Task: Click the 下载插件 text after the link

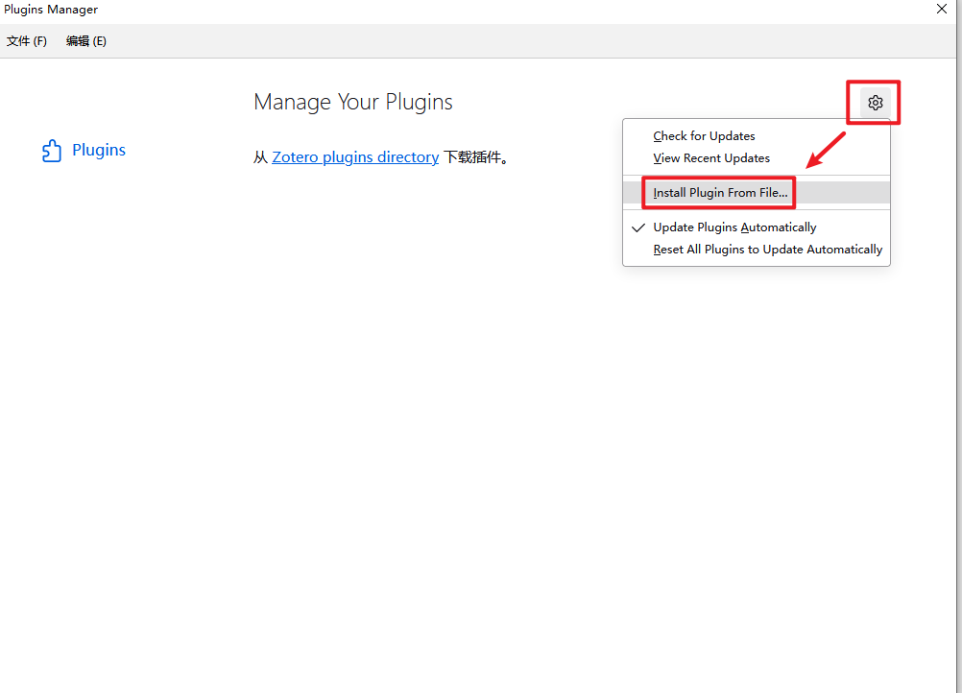Action: coord(475,157)
